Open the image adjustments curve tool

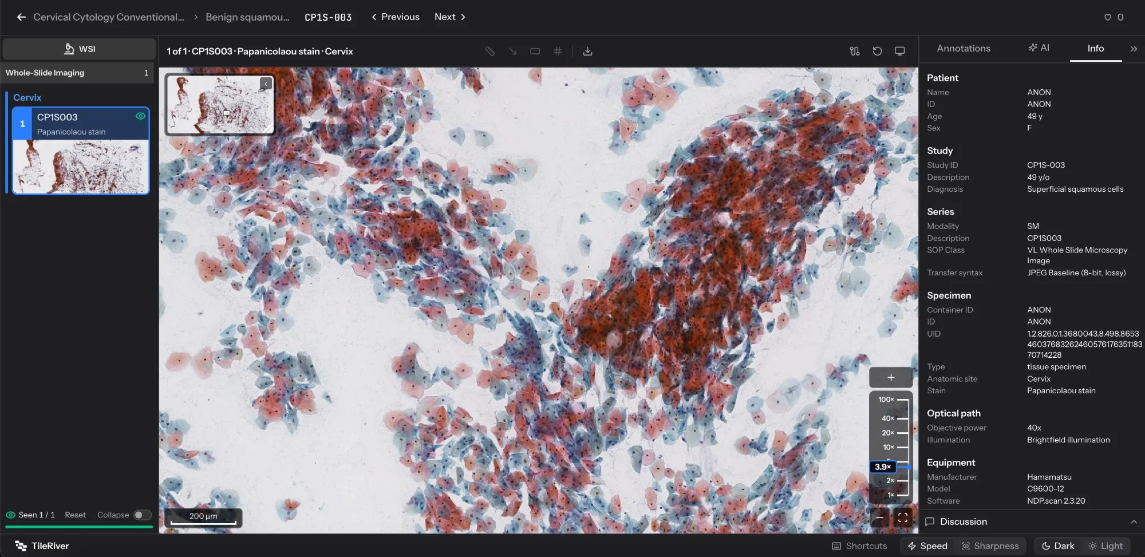pyautogui.click(x=855, y=52)
